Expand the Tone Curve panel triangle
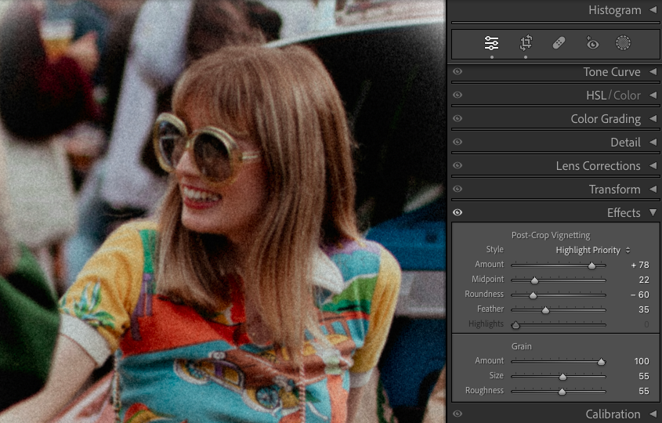 tap(653, 72)
